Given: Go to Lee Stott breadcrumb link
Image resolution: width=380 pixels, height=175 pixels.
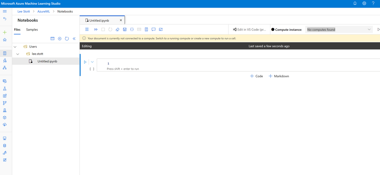Looking at the screenshot, I should 24,11.
